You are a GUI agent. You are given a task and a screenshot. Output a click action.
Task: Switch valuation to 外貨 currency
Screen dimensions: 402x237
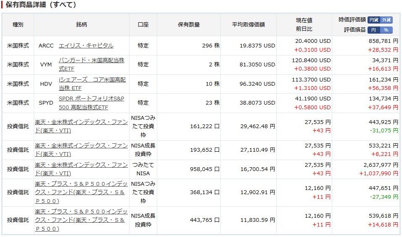(386, 20)
